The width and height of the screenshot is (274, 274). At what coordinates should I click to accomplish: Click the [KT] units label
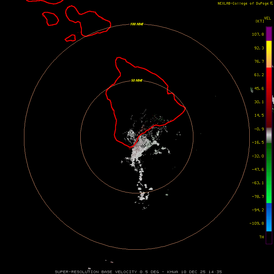[260, 21]
